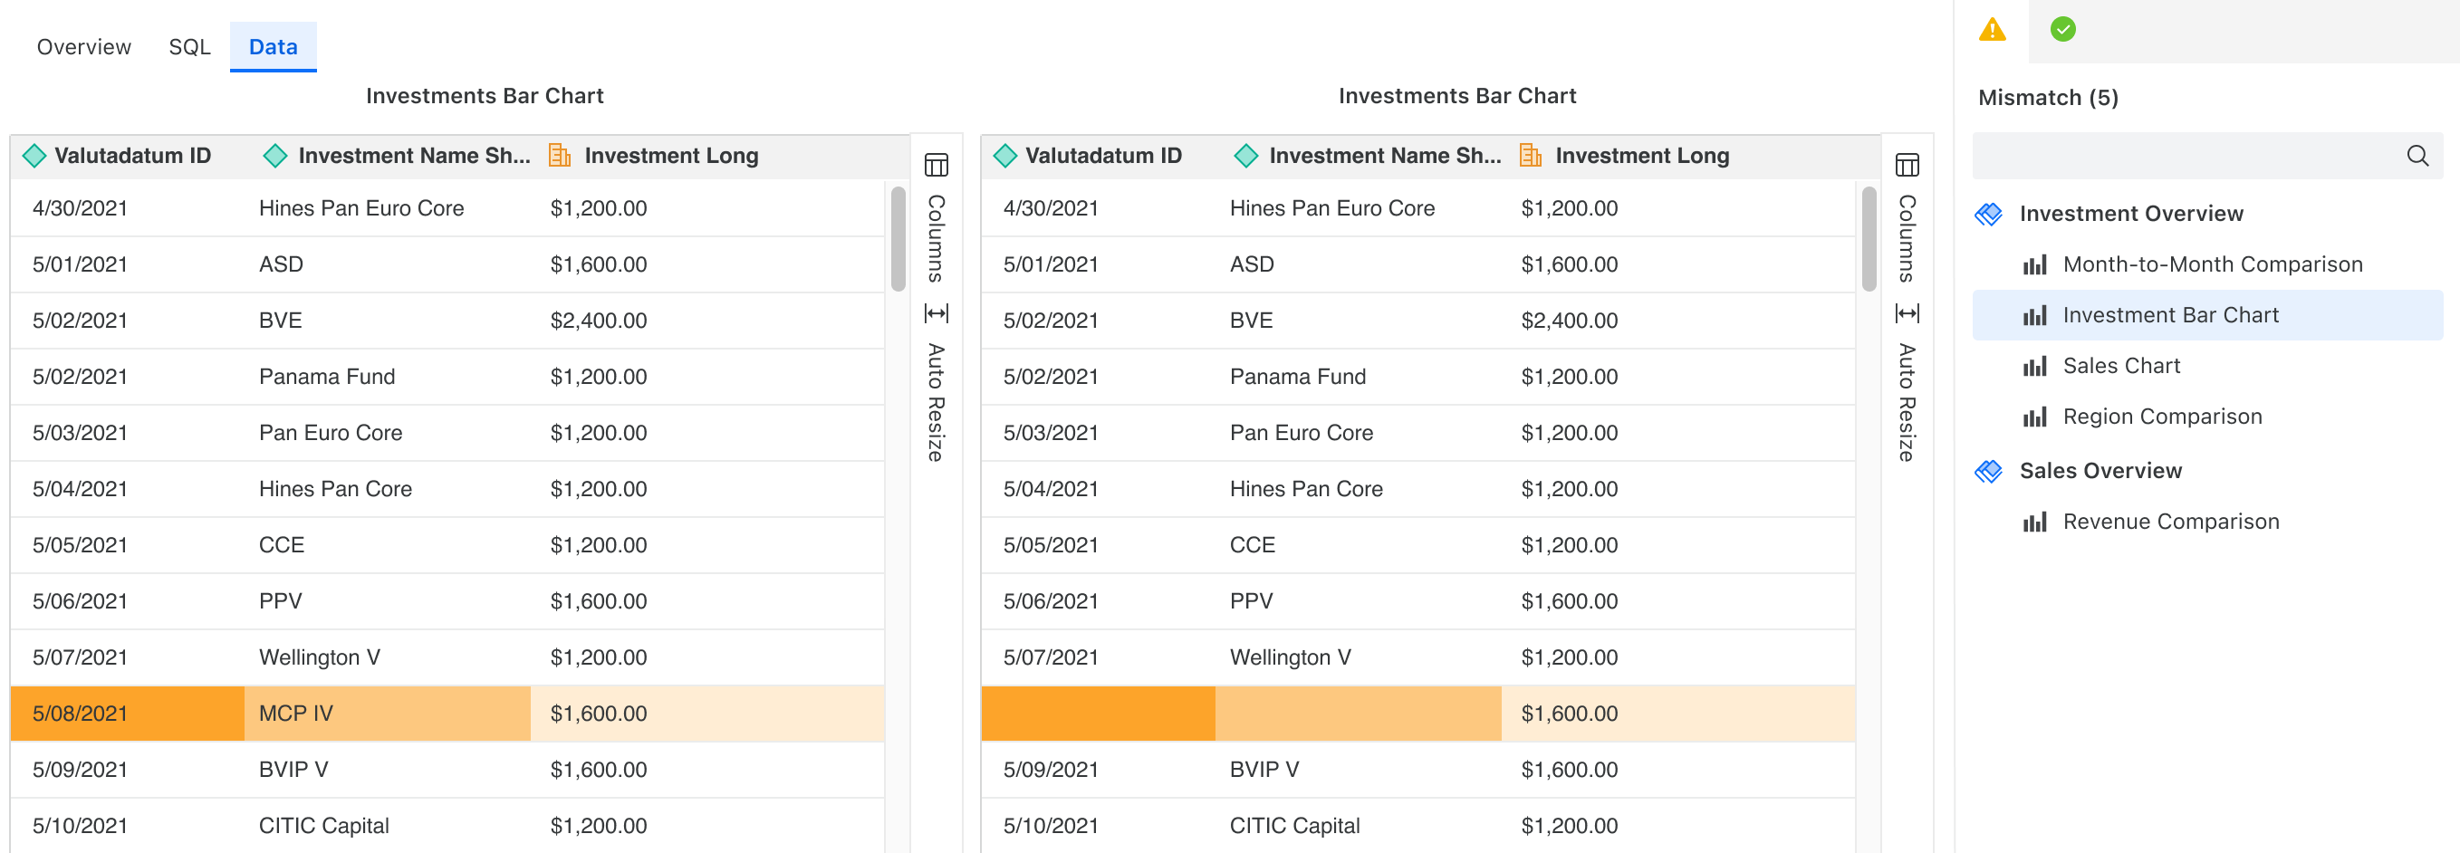Select Region Comparison in the list

pyautogui.click(x=2161, y=417)
